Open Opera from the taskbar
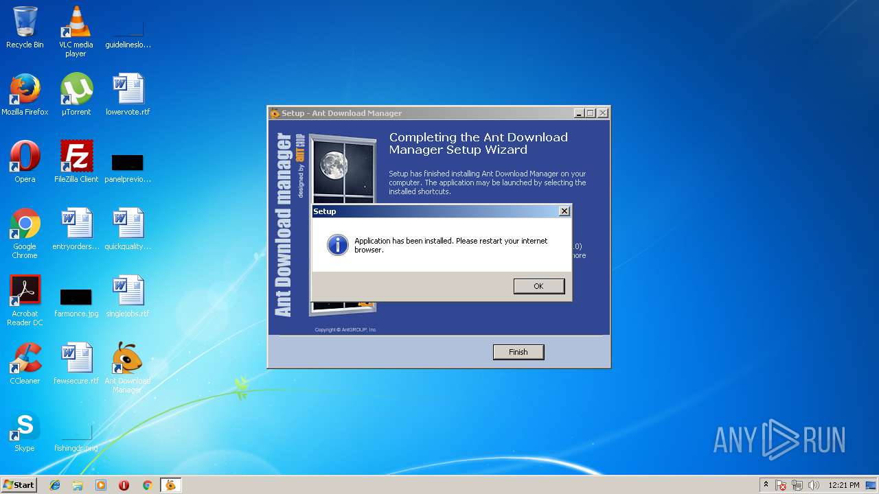The width and height of the screenshot is (879, 494). [124, 485]
